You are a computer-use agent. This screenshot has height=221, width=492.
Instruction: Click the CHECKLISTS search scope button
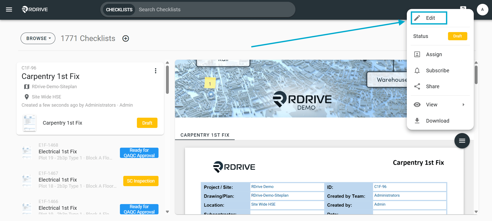click(119, 9)
